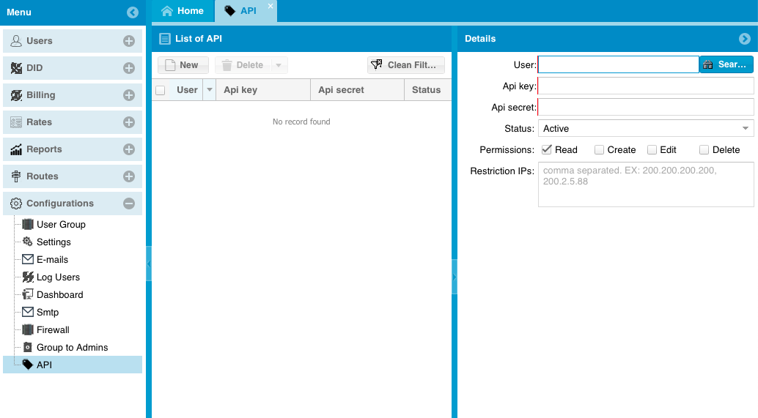Open E-mails in Configurations tree
758x418 pixels.
[x=52, y=260]
